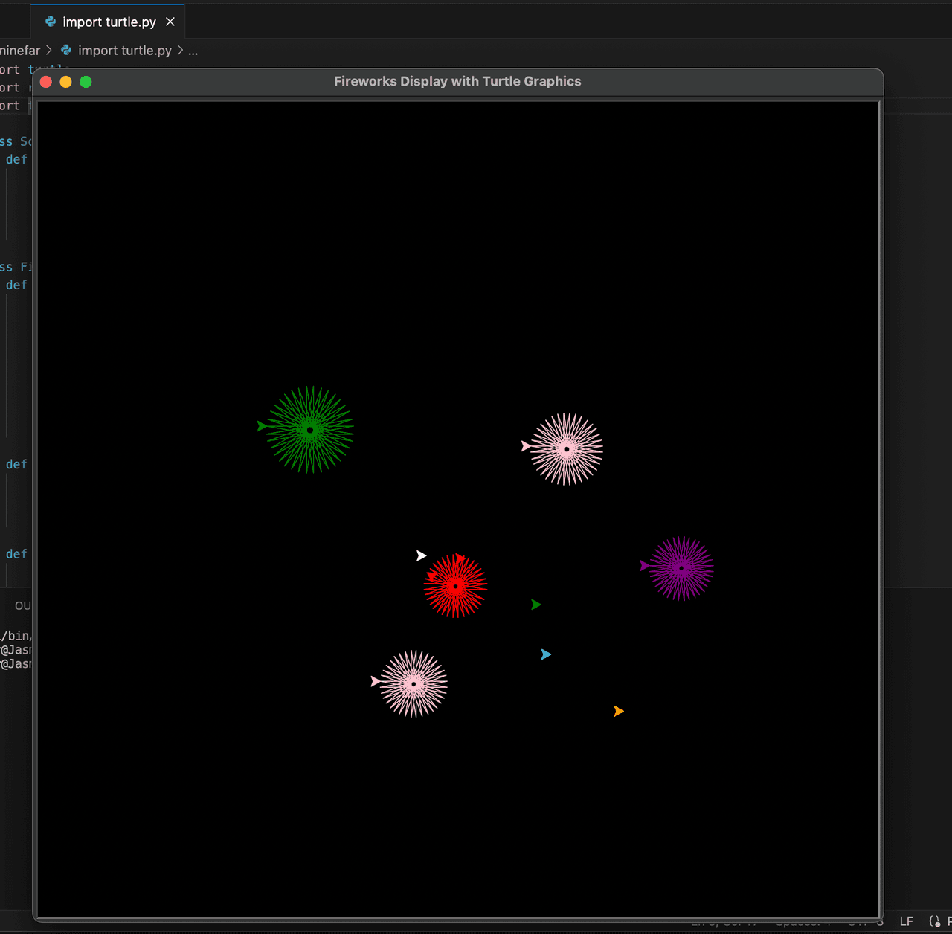Close the import turtle.py editor tab

170,22
